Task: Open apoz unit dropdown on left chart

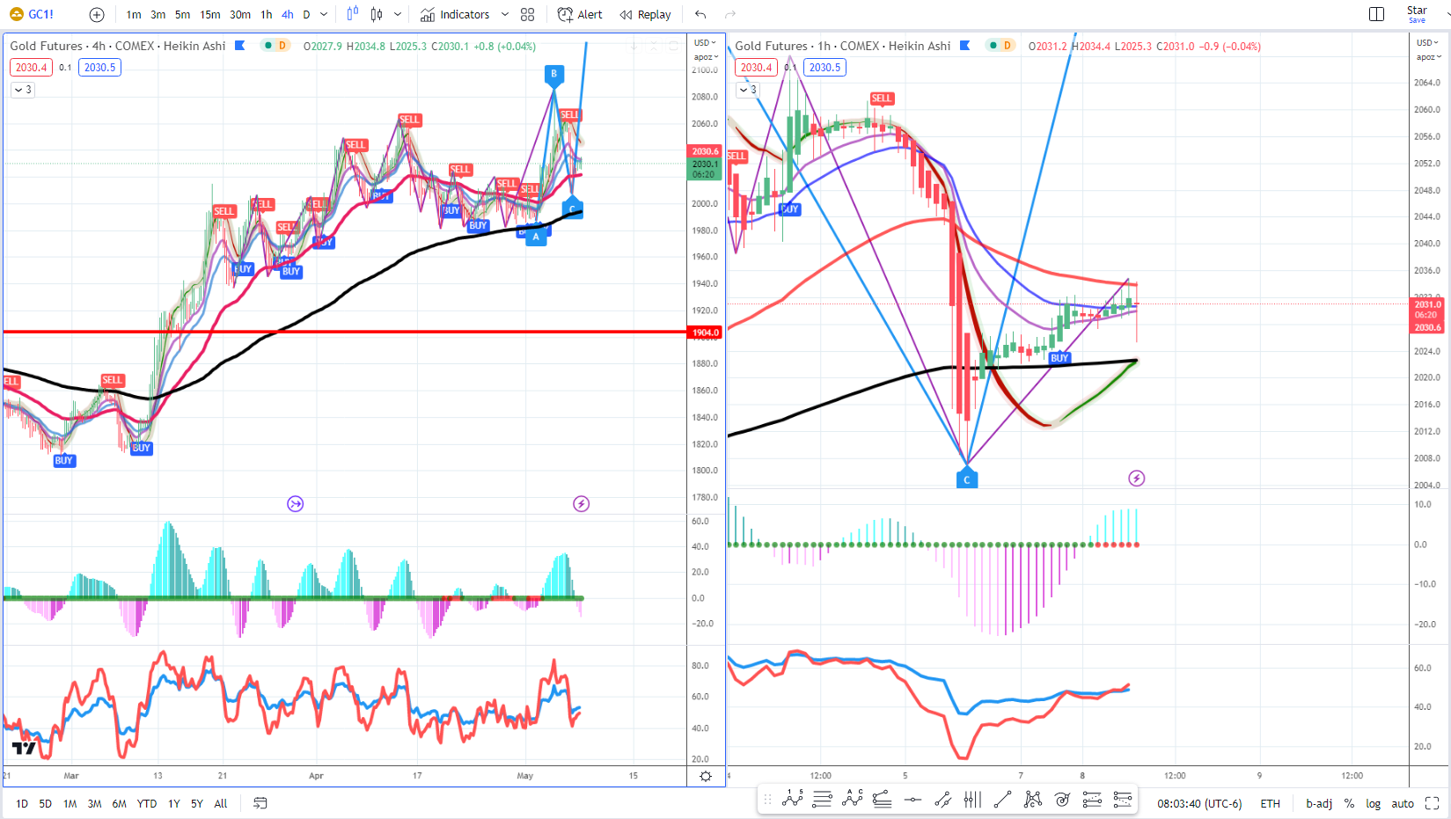Action: click(x=706, y=56)
